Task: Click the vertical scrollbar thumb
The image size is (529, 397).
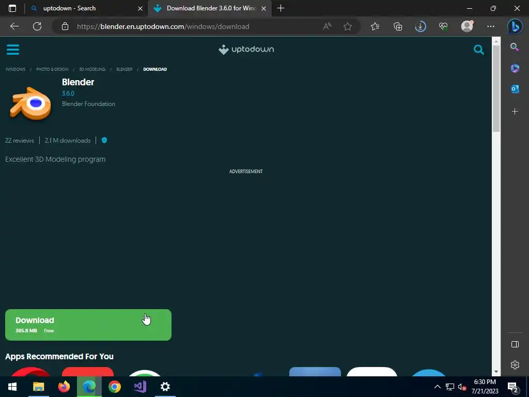Action: point(496,88)
